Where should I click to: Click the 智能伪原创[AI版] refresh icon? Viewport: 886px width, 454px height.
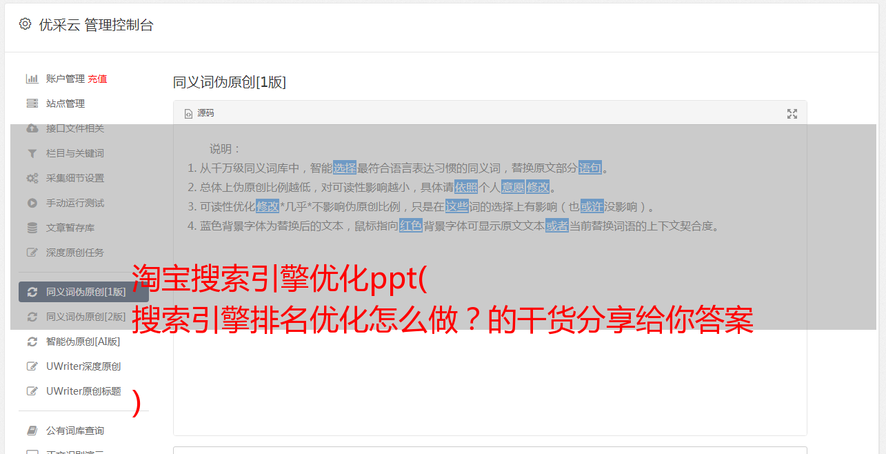(x=32, y=342)
